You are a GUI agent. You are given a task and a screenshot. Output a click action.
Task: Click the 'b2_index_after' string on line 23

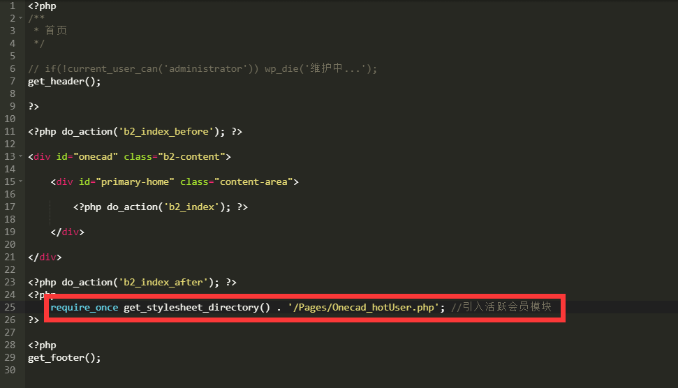click(163, 282)
